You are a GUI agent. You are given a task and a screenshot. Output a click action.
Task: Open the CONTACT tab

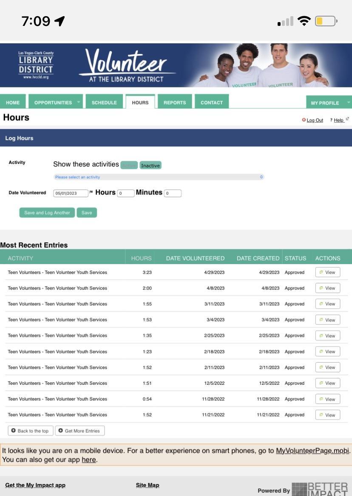pos(212,102)
